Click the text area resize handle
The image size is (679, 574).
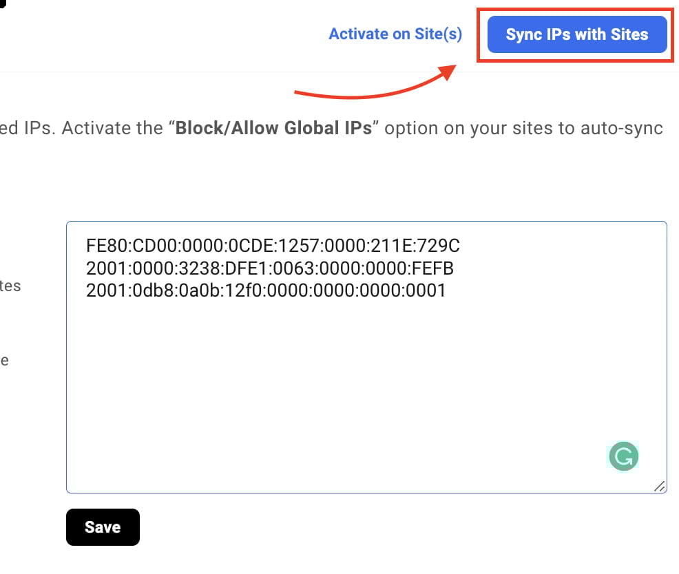pyautogui.click(x=659, y=486)
